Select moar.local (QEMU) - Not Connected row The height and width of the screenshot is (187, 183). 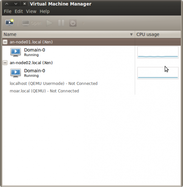pos(44,91)
